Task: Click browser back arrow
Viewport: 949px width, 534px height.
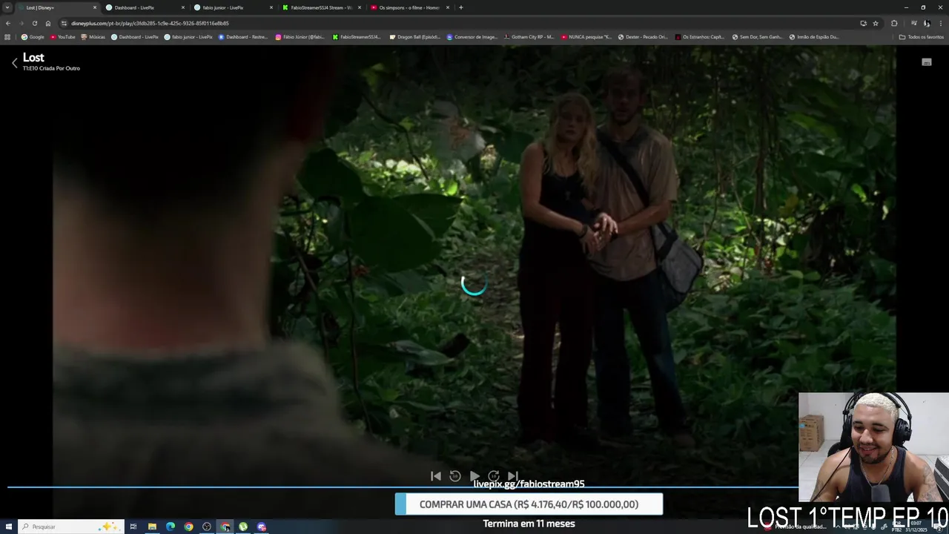Action: [x=8, y=23]
